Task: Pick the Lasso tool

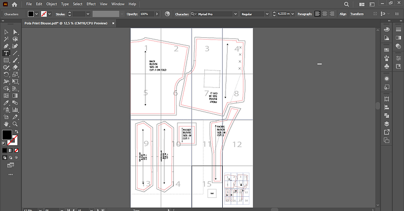Action: click(x=15, y=39)
